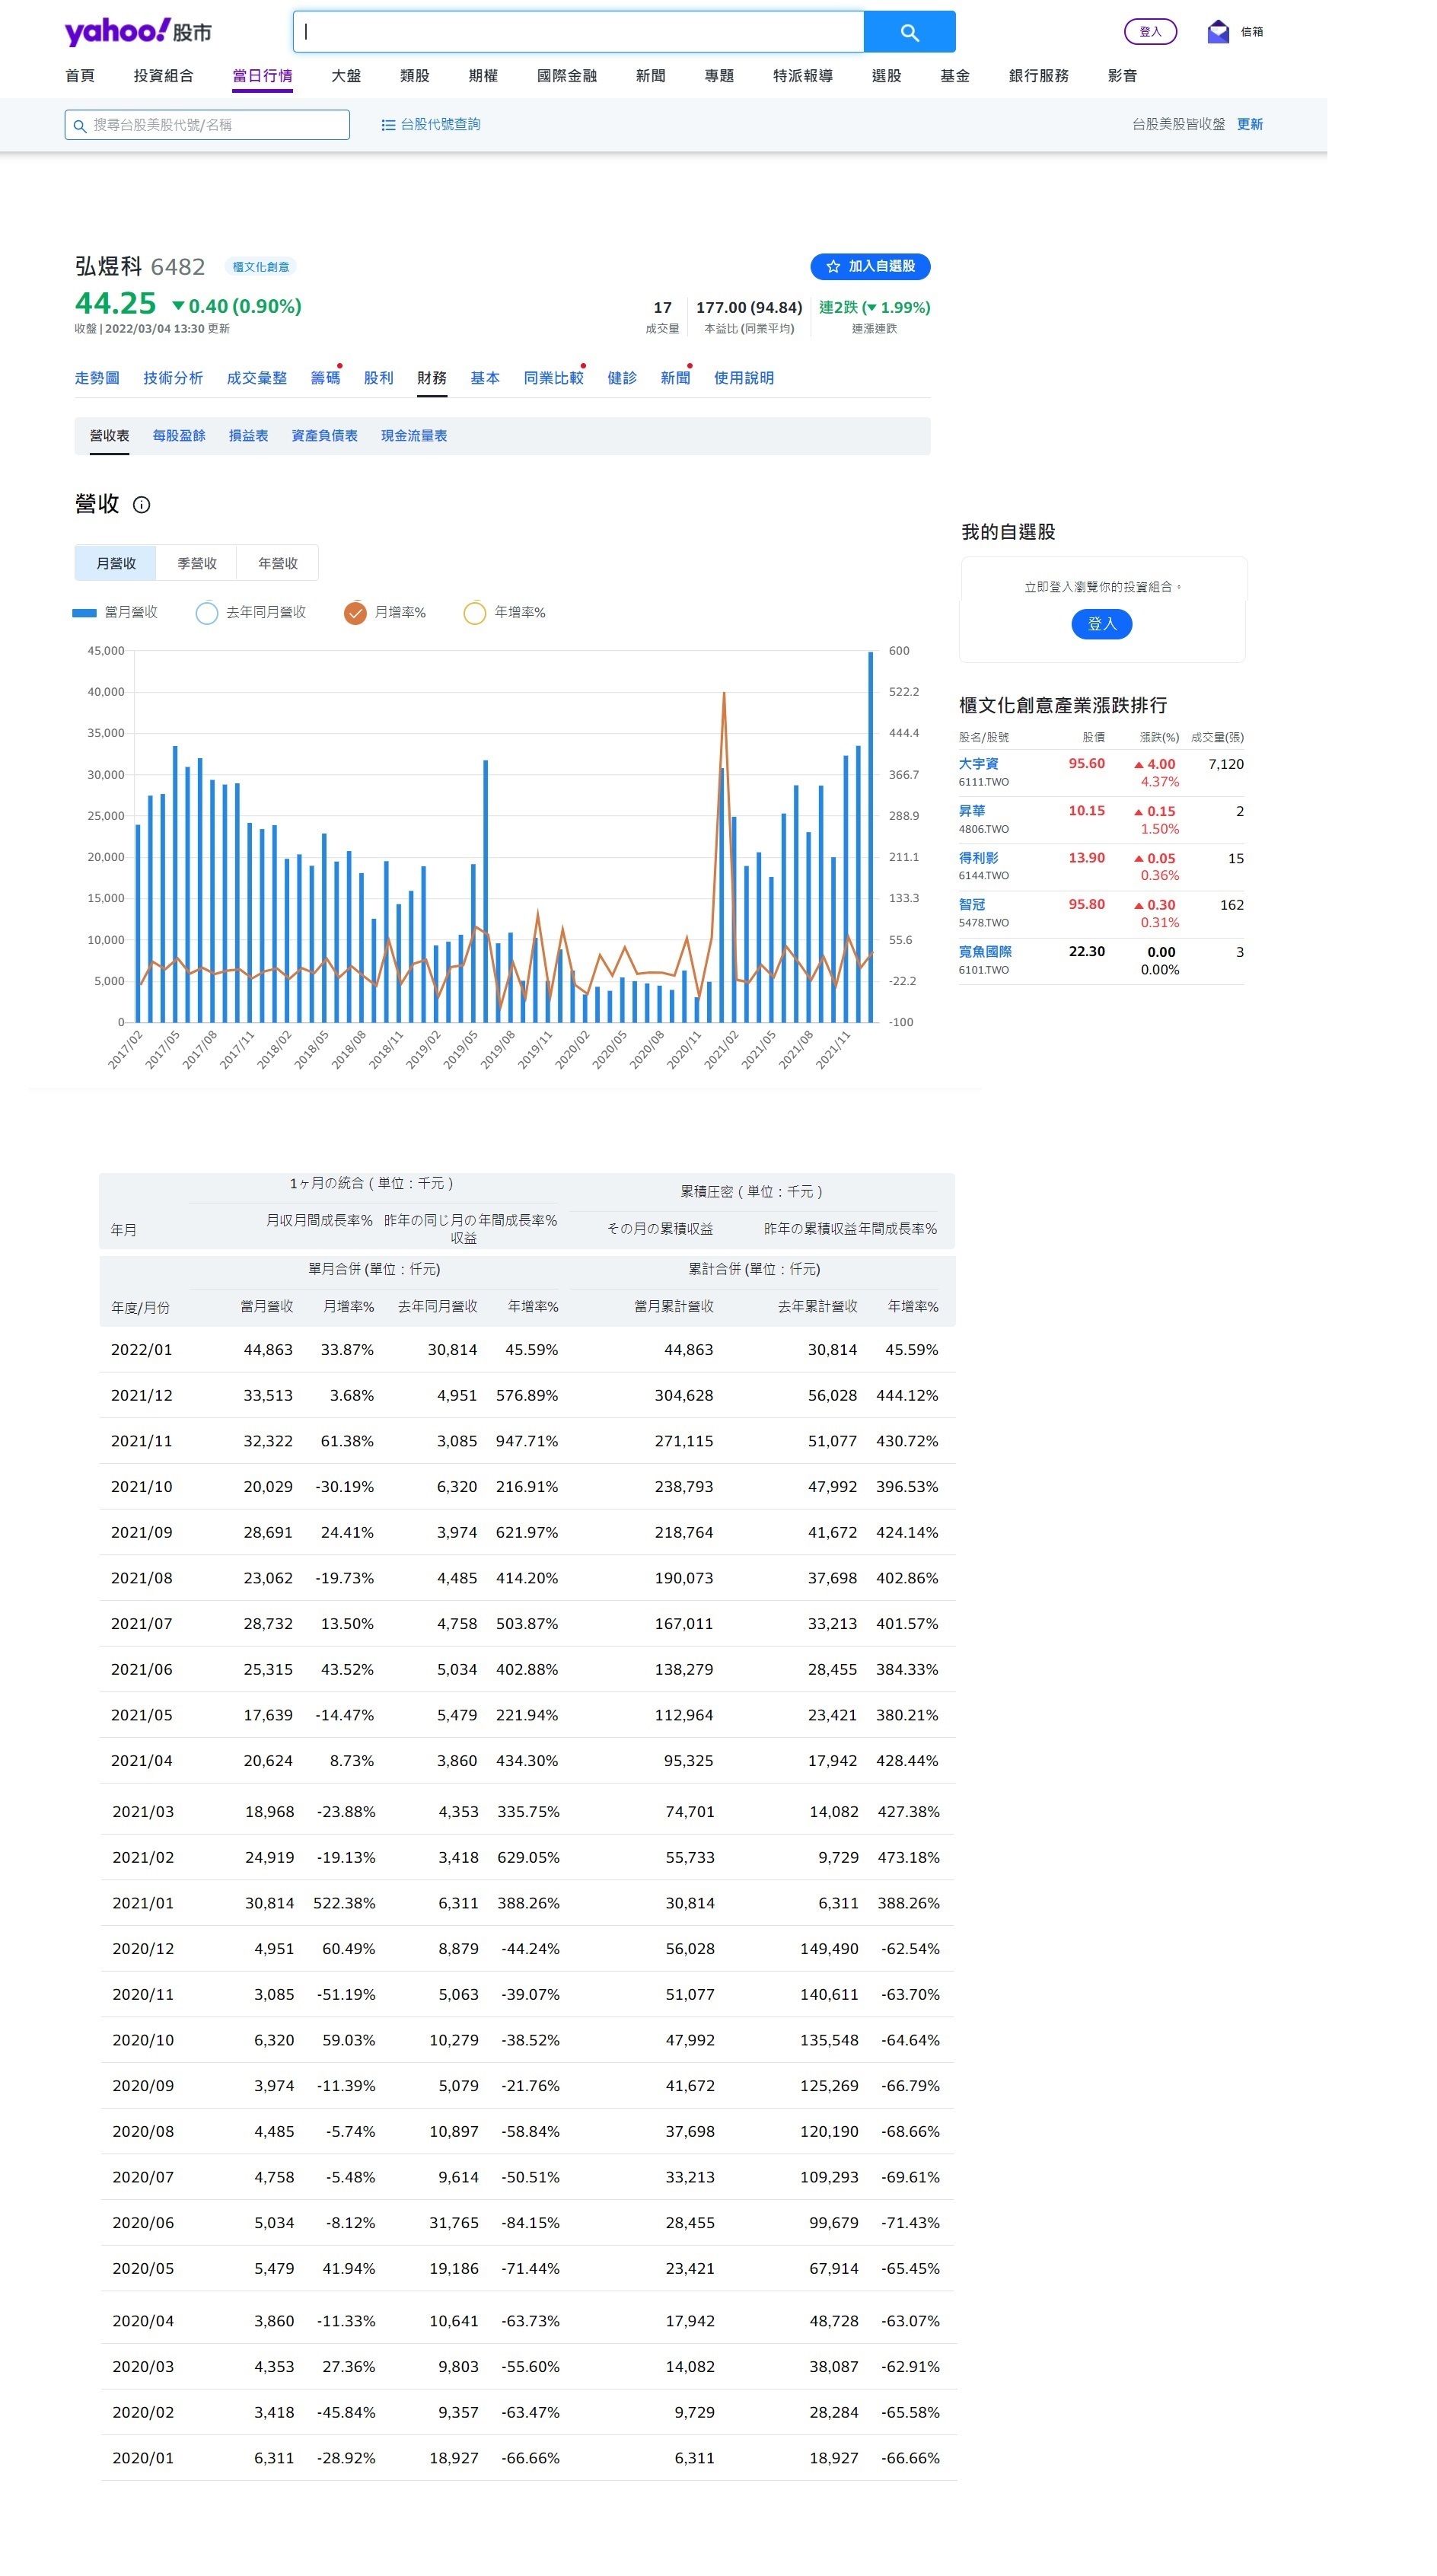Click the blue 當月營收 legend swatch

pyautogui.click(x=84, y=613)
